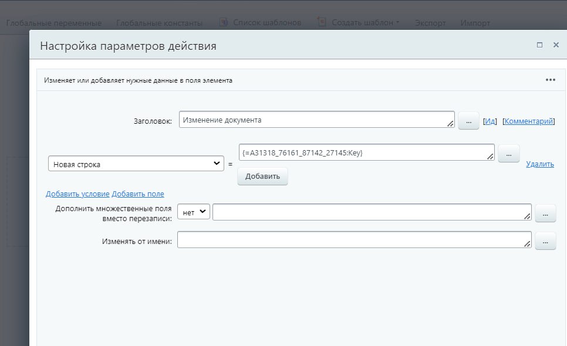
Task: Close the action settings dialog
Action: (556, 45)
